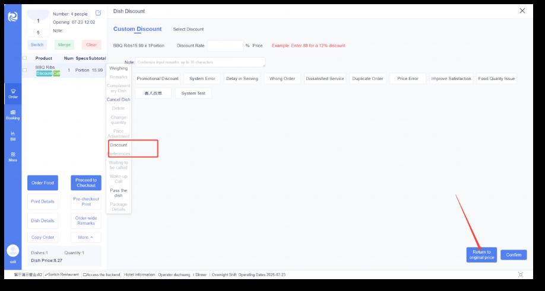This screenshot has height=291, width=545.
Task: Switch to the Select Discount tab
Action: pyautogui.click(x=188, y=29)
